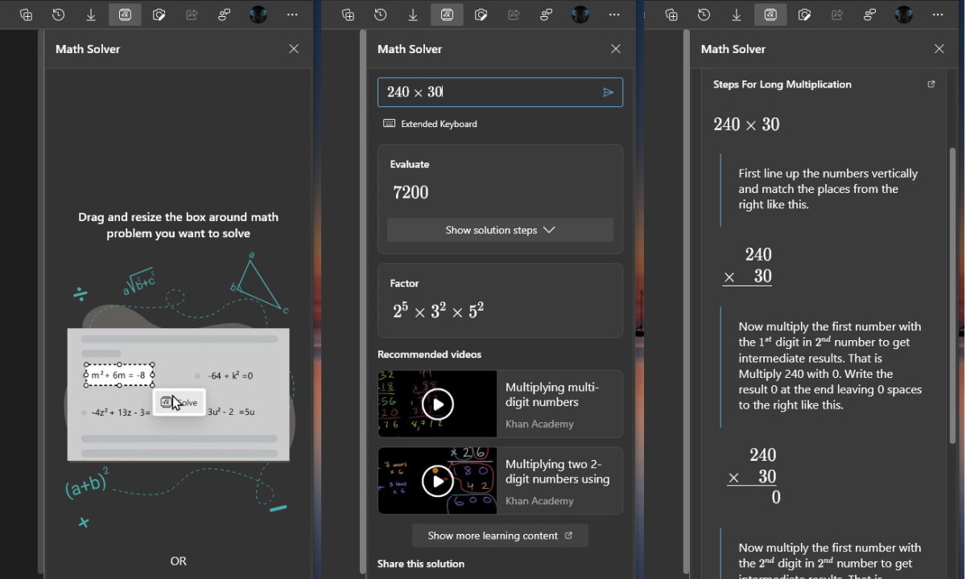Start Web capture above the long multiplication steps panel
The height and width of the screenshot is (579, 966).
tap(804, 14)
